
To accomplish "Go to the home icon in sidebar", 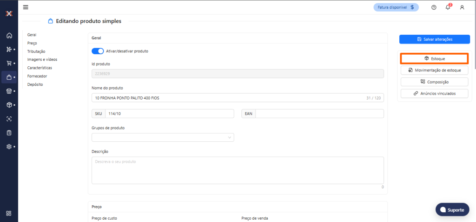I will (9, 36).
